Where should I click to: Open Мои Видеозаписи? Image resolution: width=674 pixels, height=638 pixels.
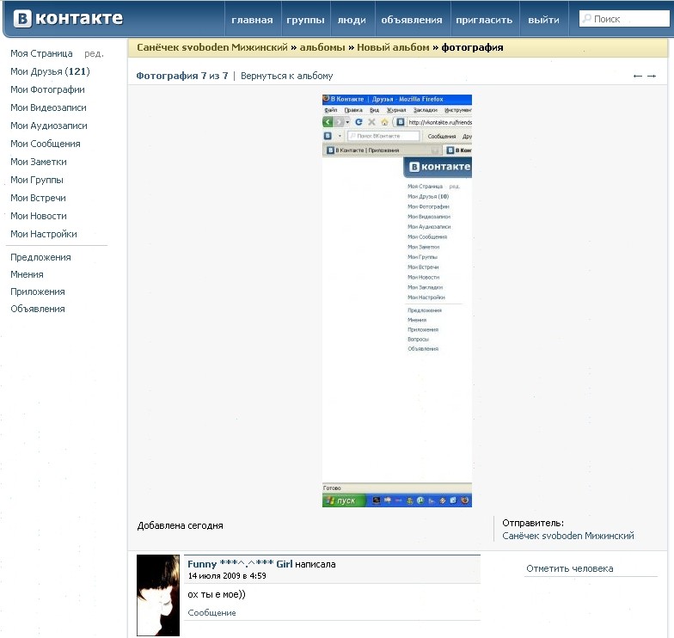tap(48, 107)
